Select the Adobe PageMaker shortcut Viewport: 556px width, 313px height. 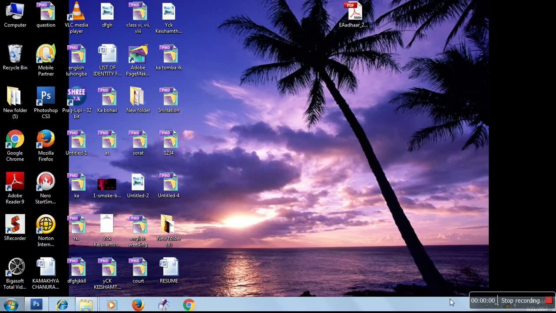(138, 60)
